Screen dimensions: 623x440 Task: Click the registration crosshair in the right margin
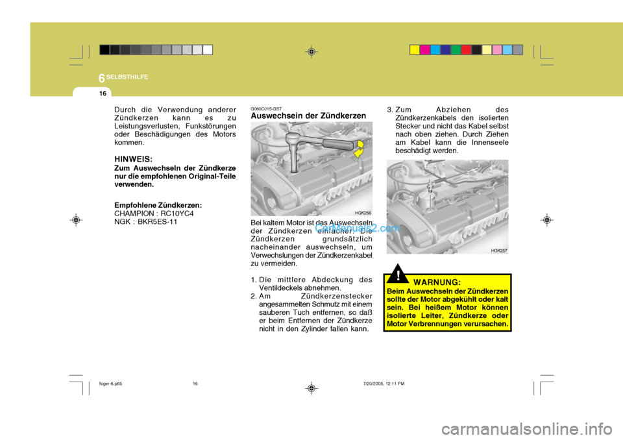coord(546,220)
